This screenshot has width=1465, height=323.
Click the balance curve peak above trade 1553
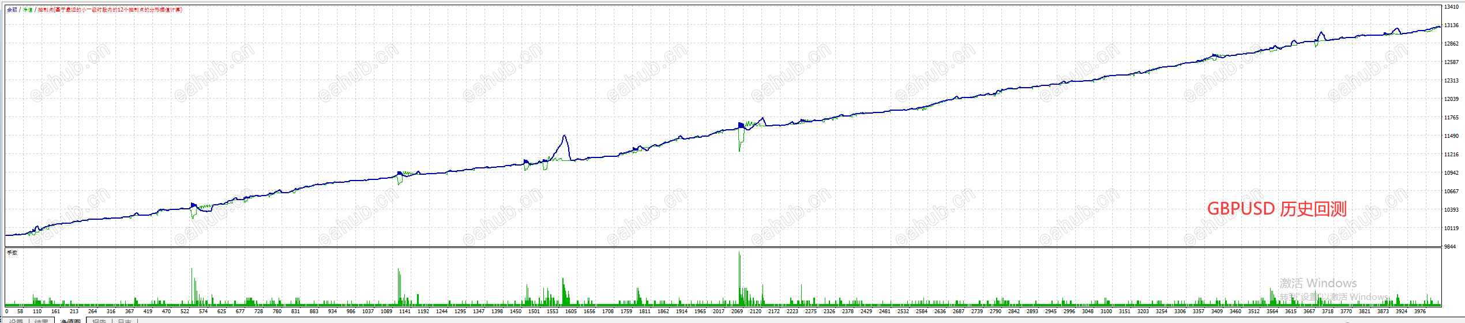(x=564, y=136)
